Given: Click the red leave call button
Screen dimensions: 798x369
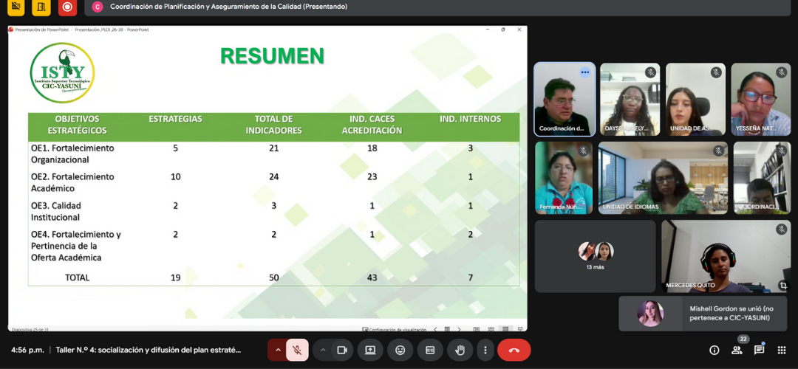Looking at the screenshot, I should click(514, 350).
